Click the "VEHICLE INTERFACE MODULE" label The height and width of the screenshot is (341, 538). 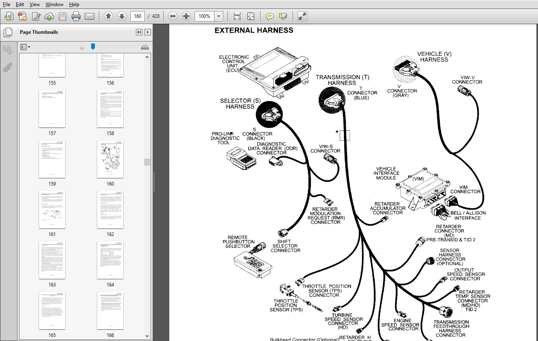pos(386,173)
